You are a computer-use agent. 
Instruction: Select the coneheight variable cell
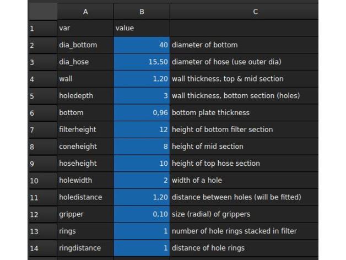coord(85,147)
